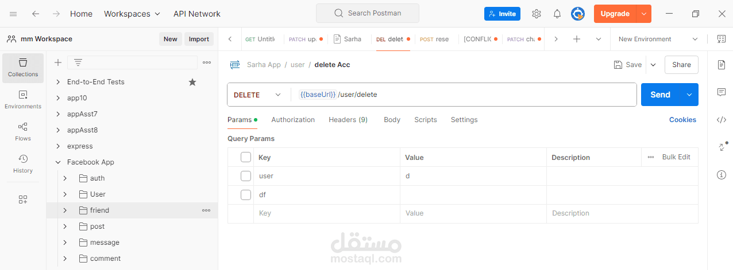The width and height of the screenshot is (733, 270).
Task: Click the Share button
Action: (x=681, y=65)
